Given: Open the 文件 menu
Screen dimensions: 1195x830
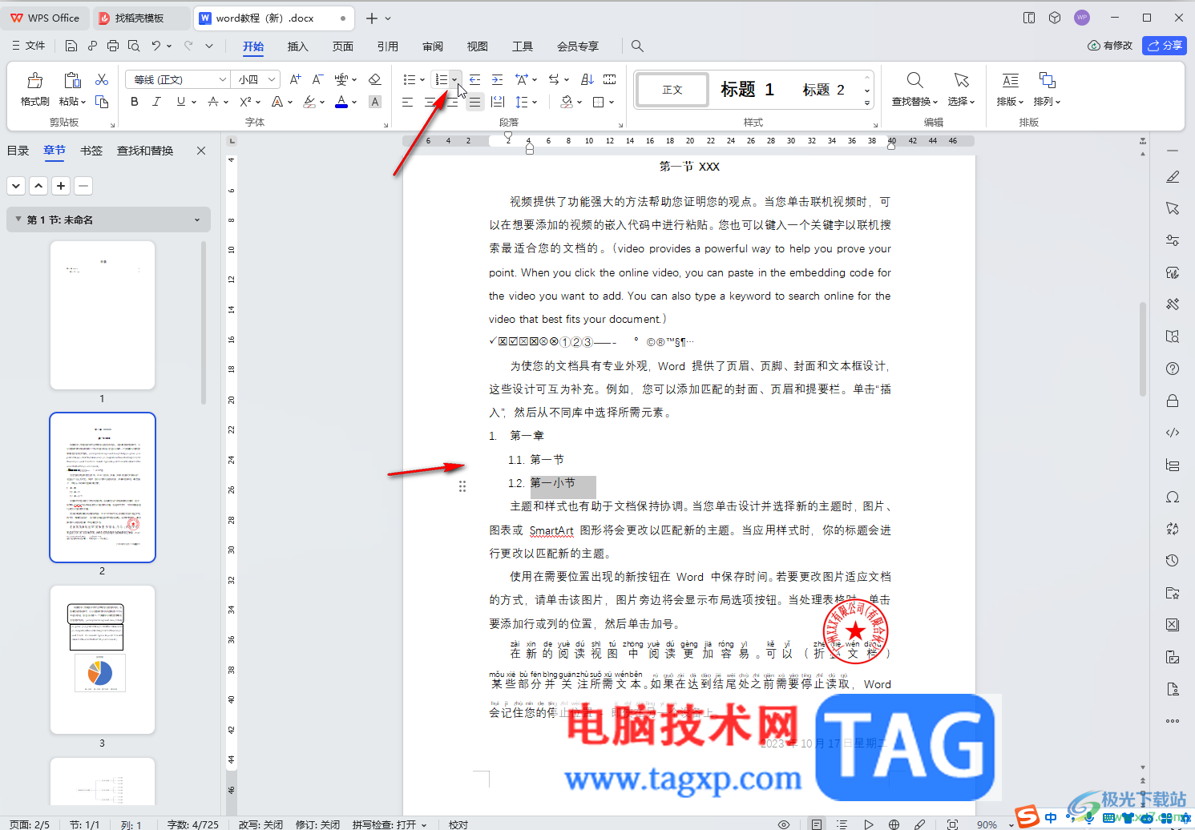Looking at the screenshot, I should 29,46.
